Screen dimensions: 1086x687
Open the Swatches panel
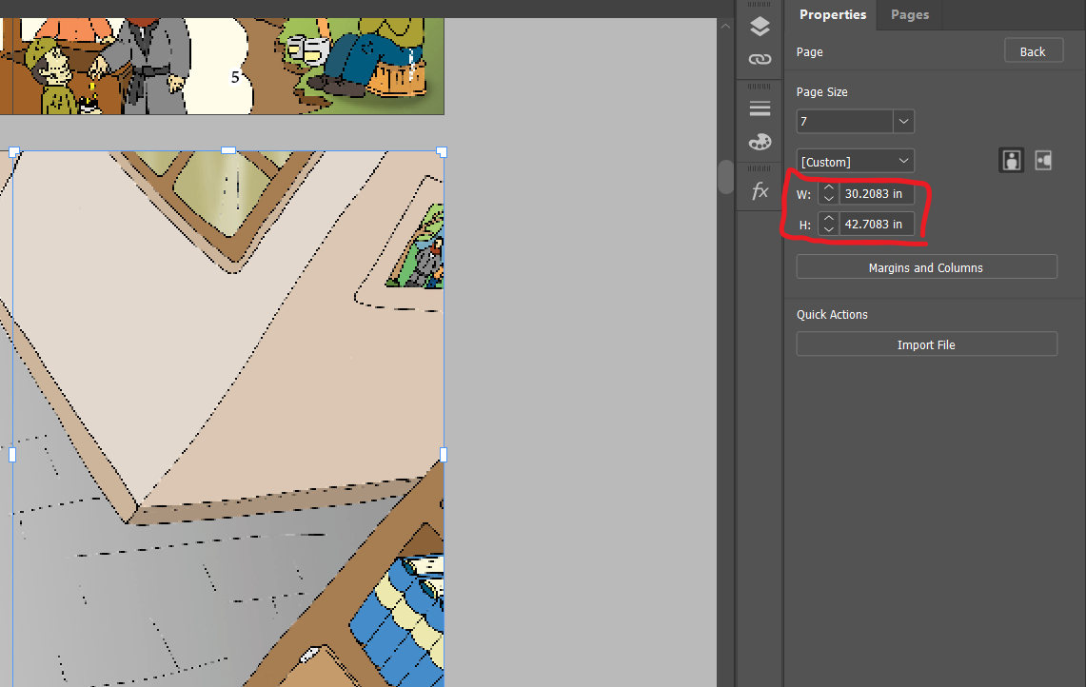click(759, 141)
